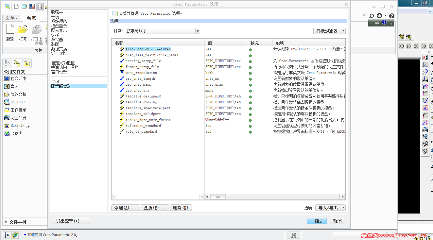Click the magnifier search icon near the help button
This screenshot has width=433, height=240.
coord(372,16)
